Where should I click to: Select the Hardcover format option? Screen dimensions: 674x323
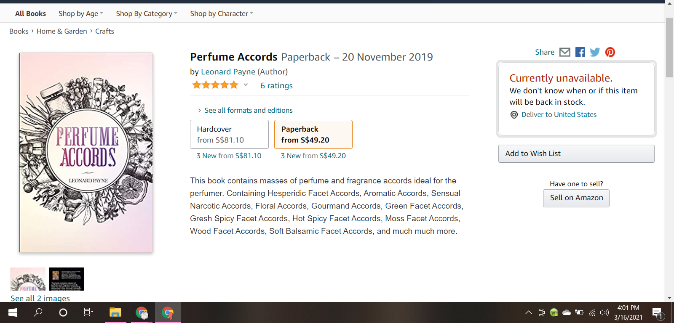pos(229,135)
